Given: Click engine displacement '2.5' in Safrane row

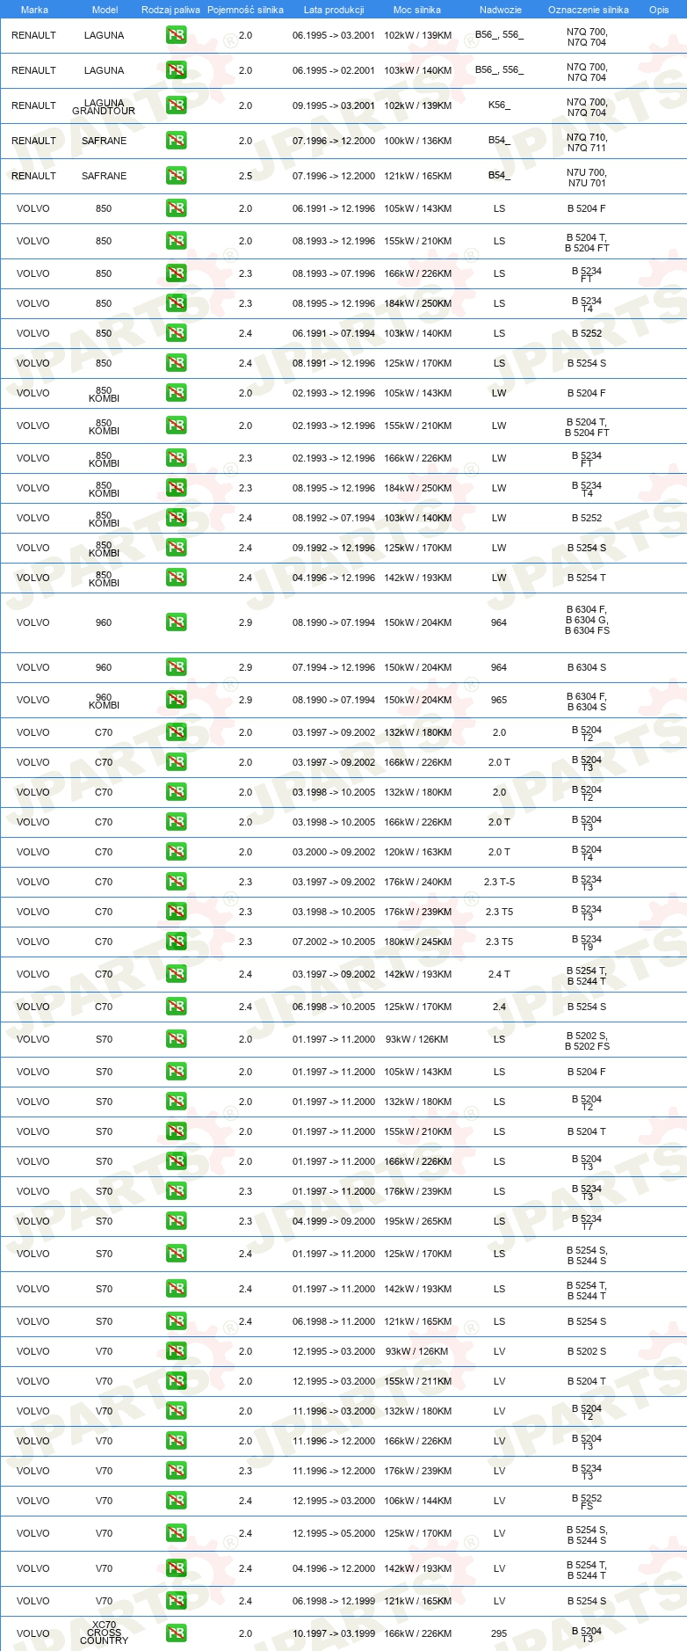Looking at the screenshot, I should (x=245, y=176).
